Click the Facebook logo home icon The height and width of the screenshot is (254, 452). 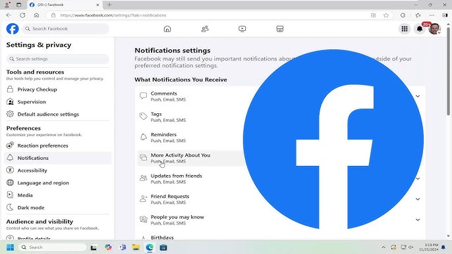[x=13, y=29]
